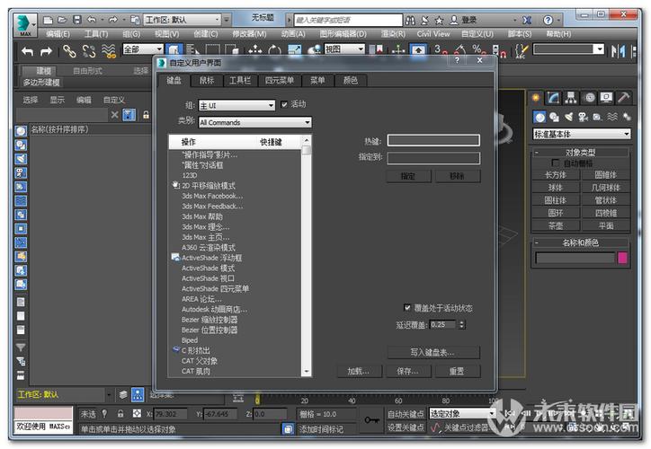Open the Display panel tab icon

[607, 98]
